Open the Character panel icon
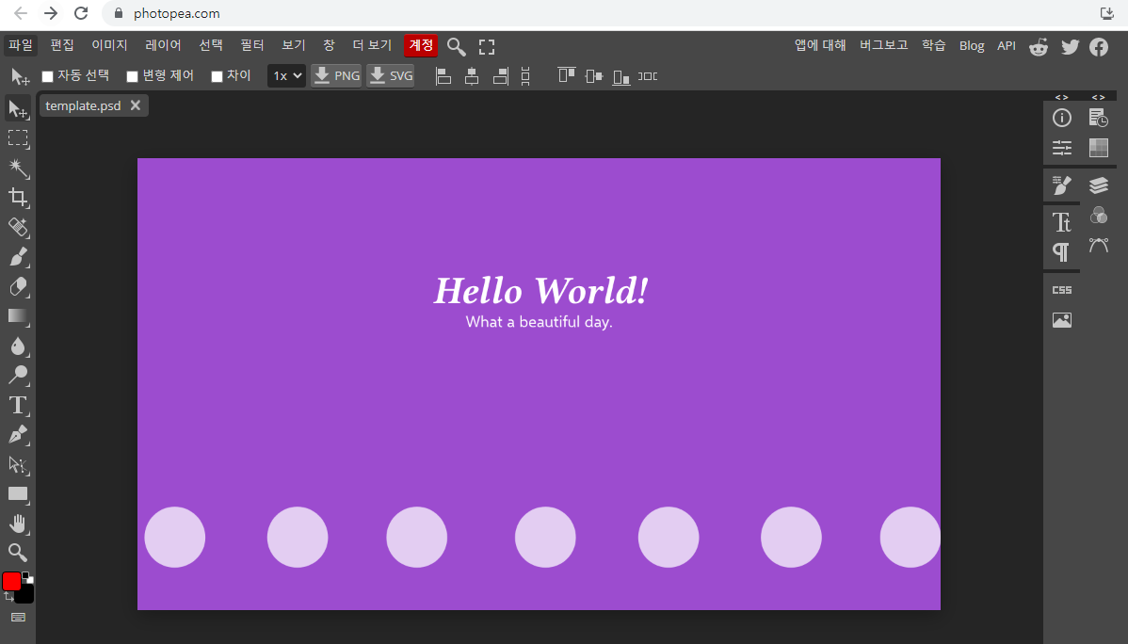The width and height of the screenshot is (1128, 644). [x=1062, y=221]
